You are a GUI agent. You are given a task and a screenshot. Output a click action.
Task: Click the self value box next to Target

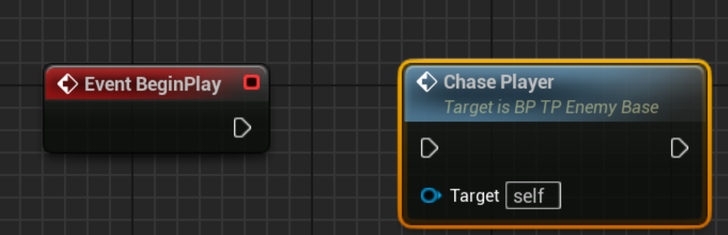point(533,196)
